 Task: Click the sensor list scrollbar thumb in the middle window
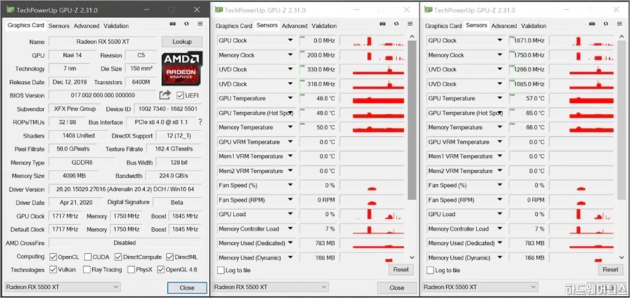pyautogui.click(x=412, y=120)
